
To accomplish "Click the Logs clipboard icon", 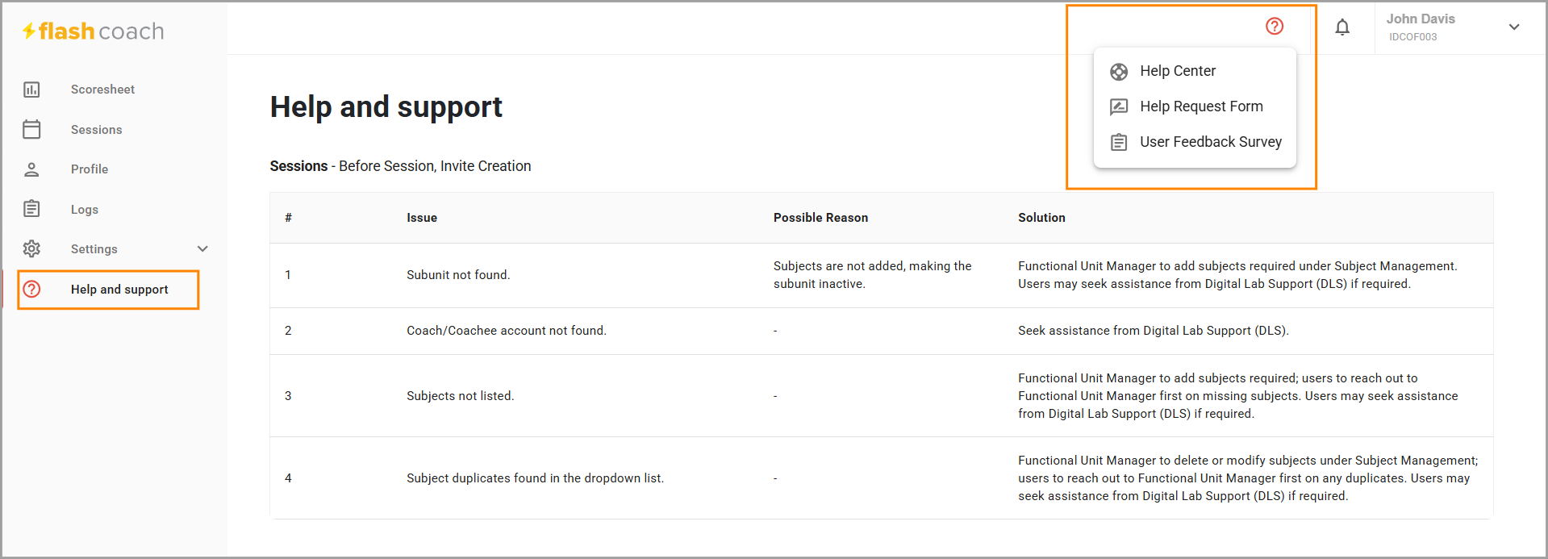I will pyautogui.click(x=31, y=209).
